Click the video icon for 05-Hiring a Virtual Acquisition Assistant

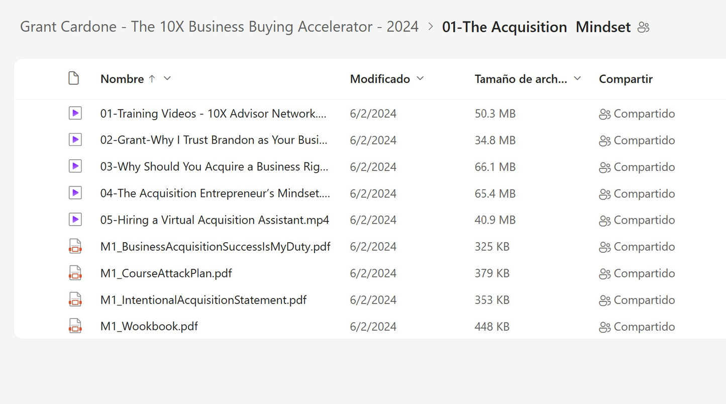point(75,220)
